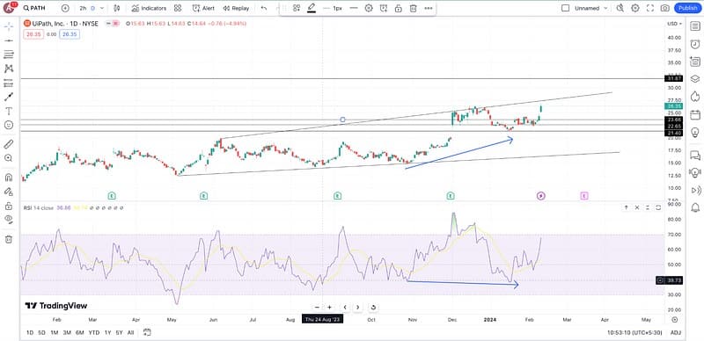Add alert on the selected drawing

click(384, 8)
